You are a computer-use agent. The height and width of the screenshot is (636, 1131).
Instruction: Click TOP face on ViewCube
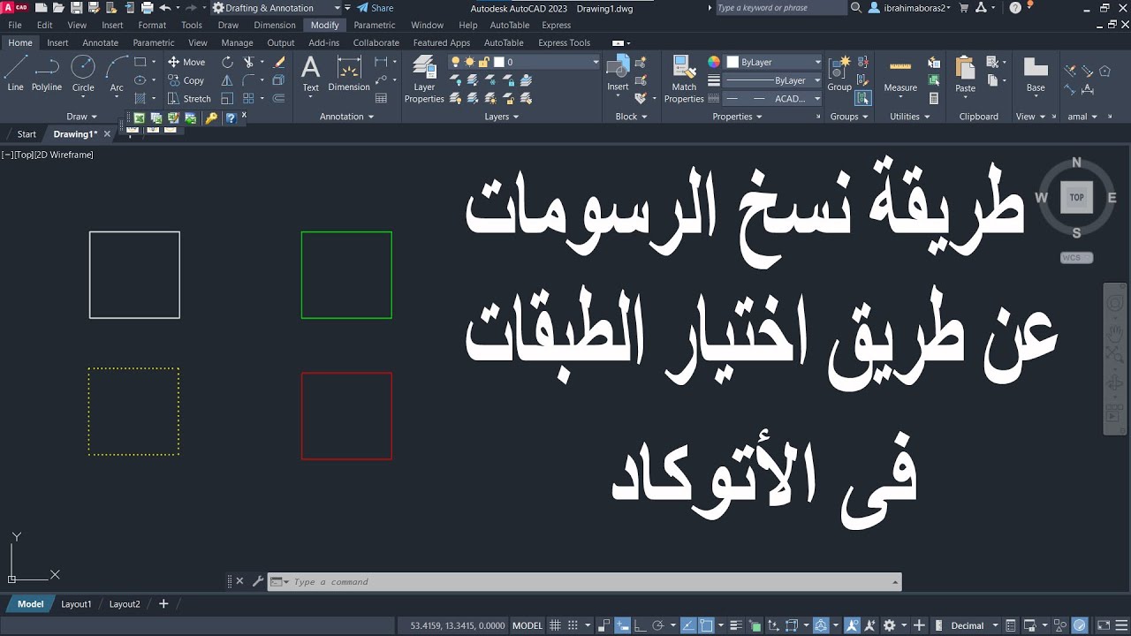pyautogui.click(x=1076, y=197)
